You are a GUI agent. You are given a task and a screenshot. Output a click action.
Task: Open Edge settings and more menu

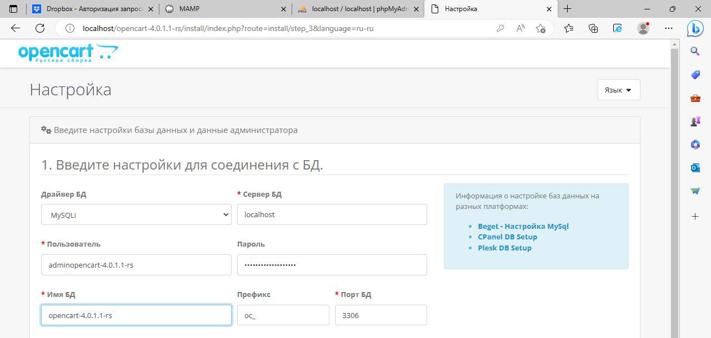pos(668,28)
